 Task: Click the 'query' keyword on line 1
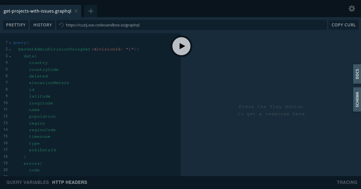pyautogui.click(x=20, y=43)
